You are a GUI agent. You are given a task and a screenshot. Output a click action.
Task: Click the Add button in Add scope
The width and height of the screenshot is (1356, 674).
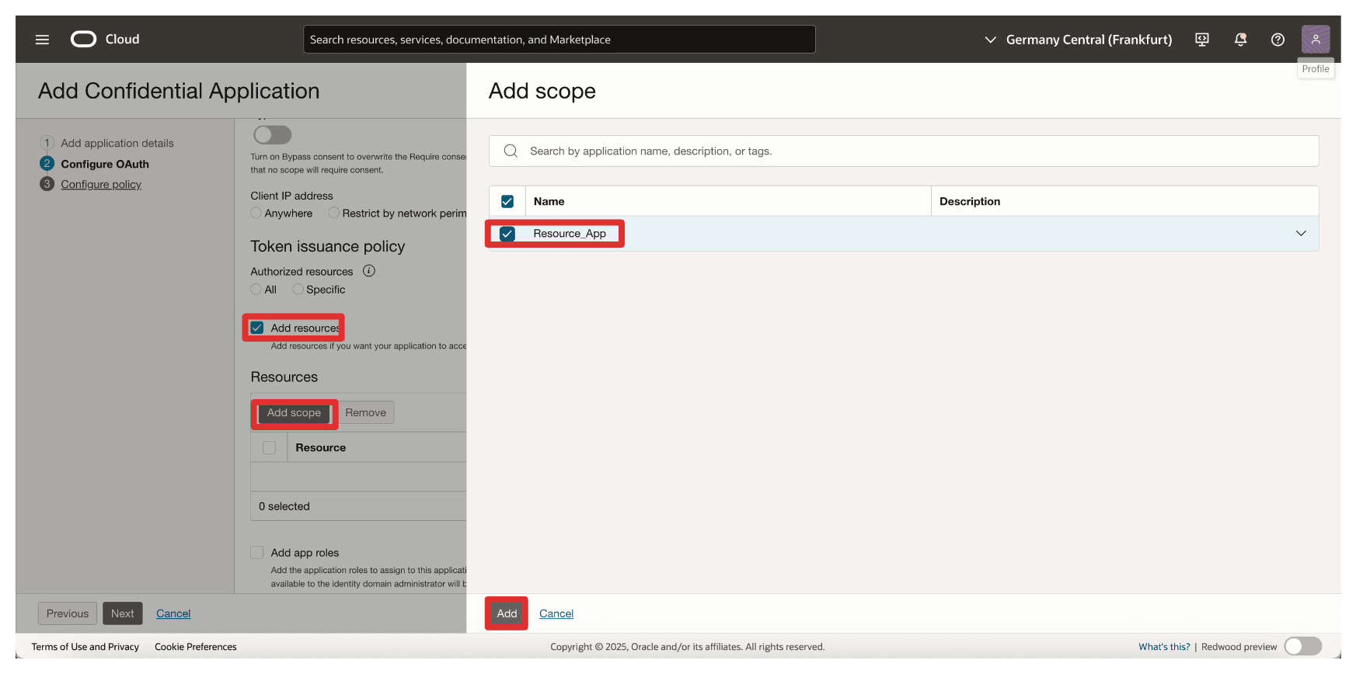click(507, 613)
